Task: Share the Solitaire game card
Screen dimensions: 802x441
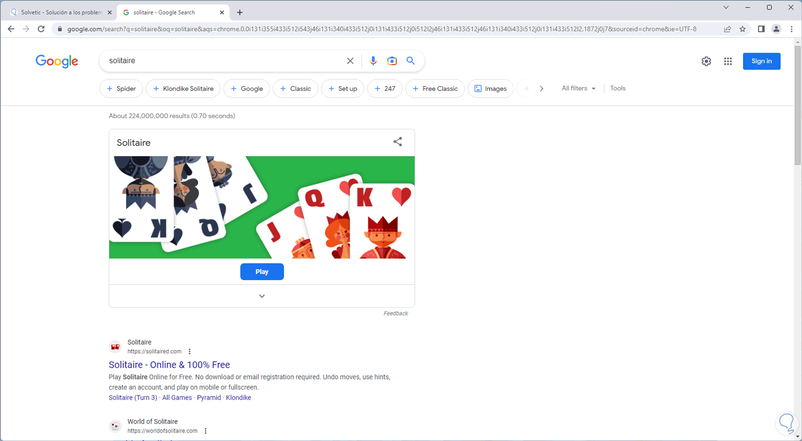Action: [x=398, y=142]
